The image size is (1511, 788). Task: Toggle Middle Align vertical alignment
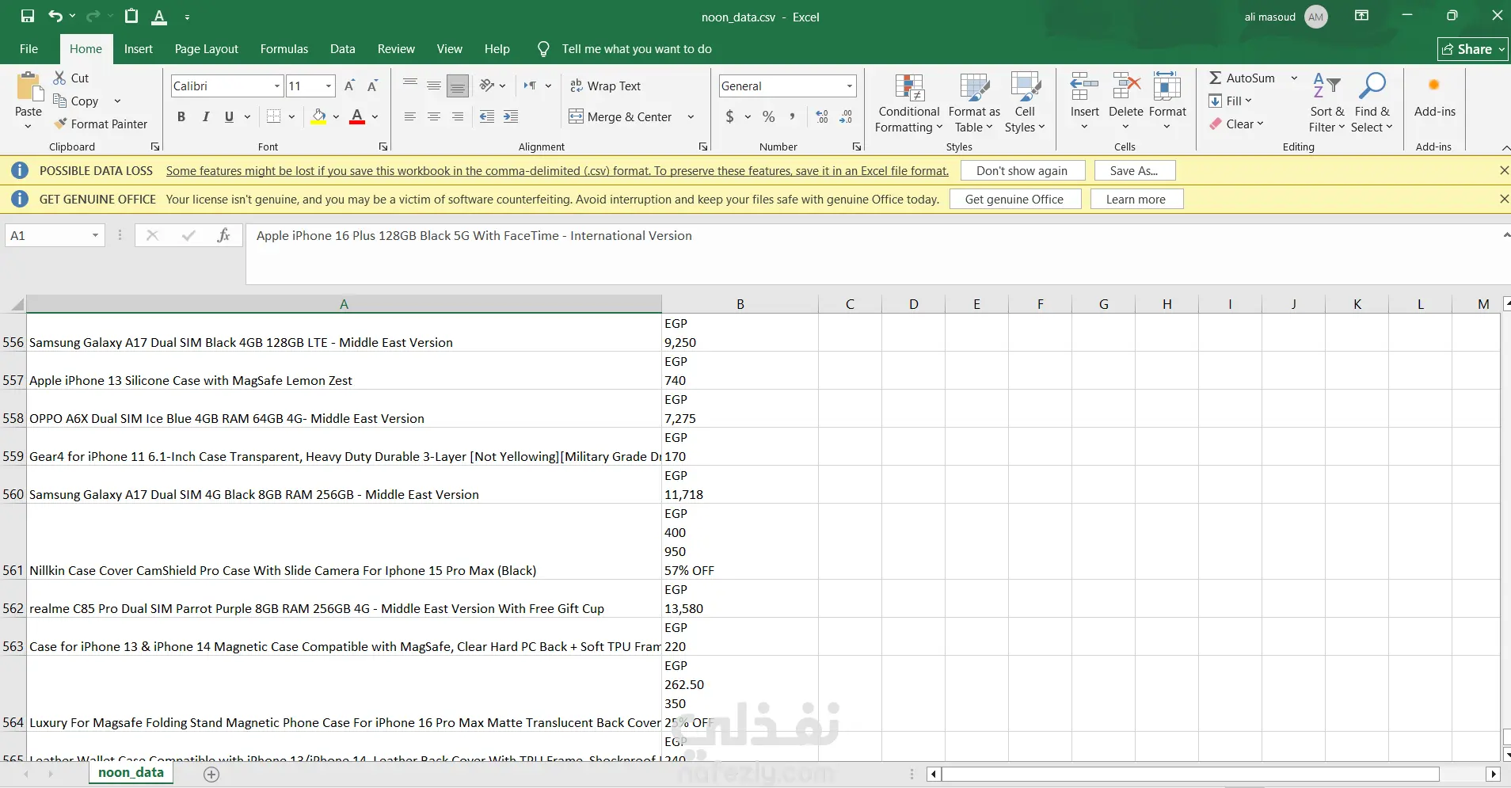tap(434, 86)
